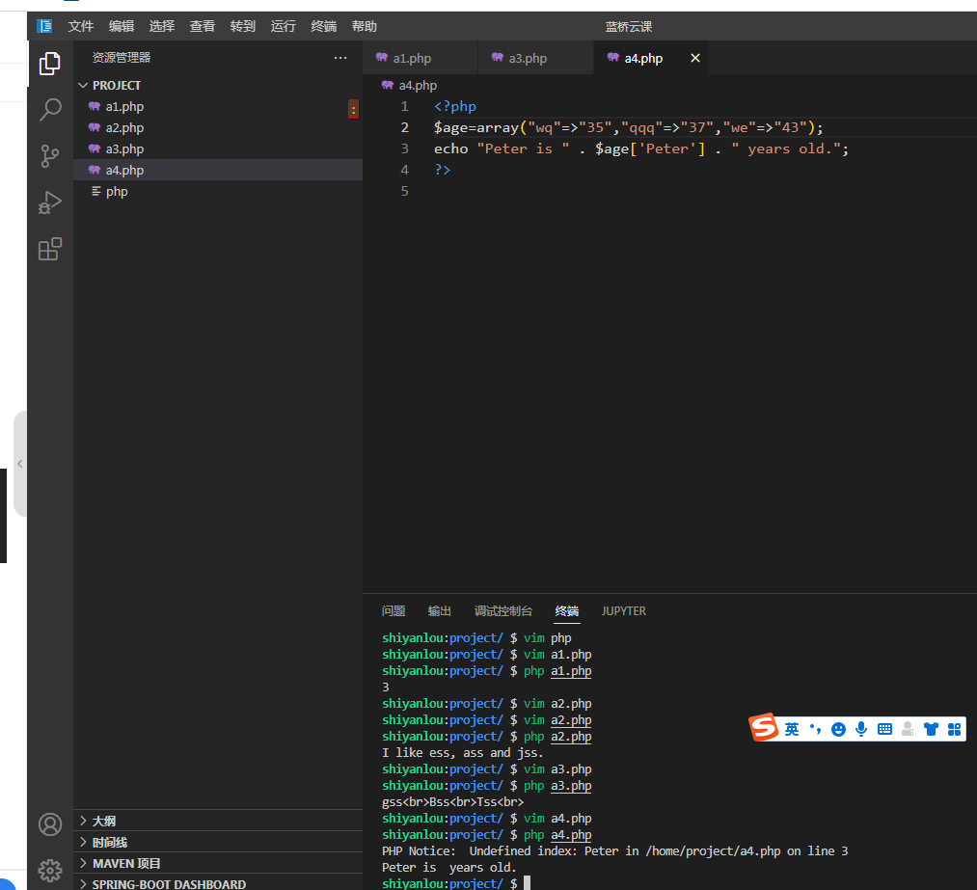977x890 pixels.
Task: Open a2.php in the file explorer
Action: click(x=124, y=127)
